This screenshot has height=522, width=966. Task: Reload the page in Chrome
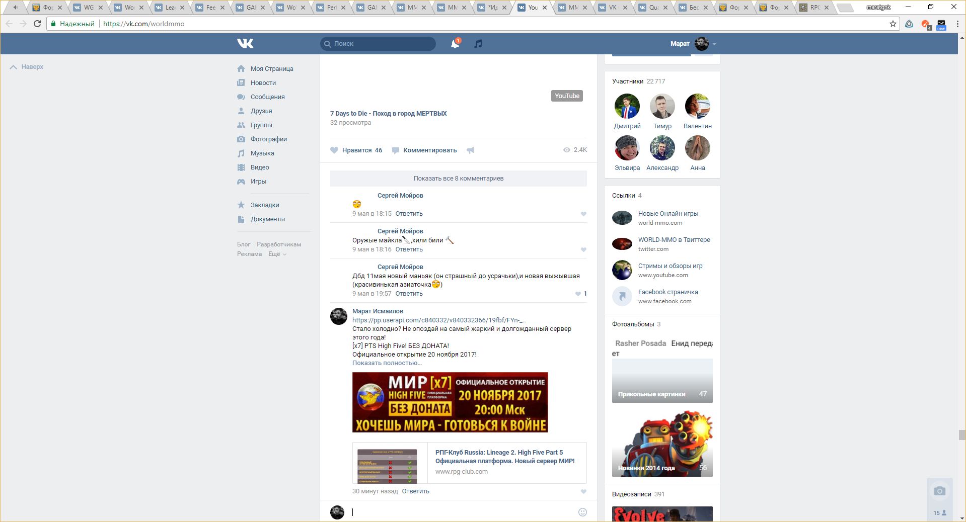[x=37, y=24]
